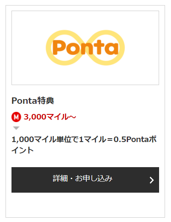Click the letter a ending the Ponta logo

pos(112,49)
